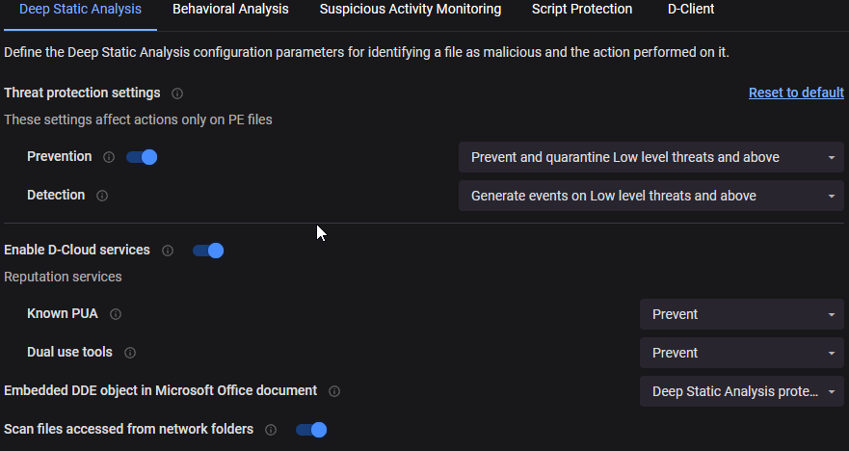Switch to the Behavioral Analysis tab
This screenshot has height=451, width=849.
(x=230, y=10)
